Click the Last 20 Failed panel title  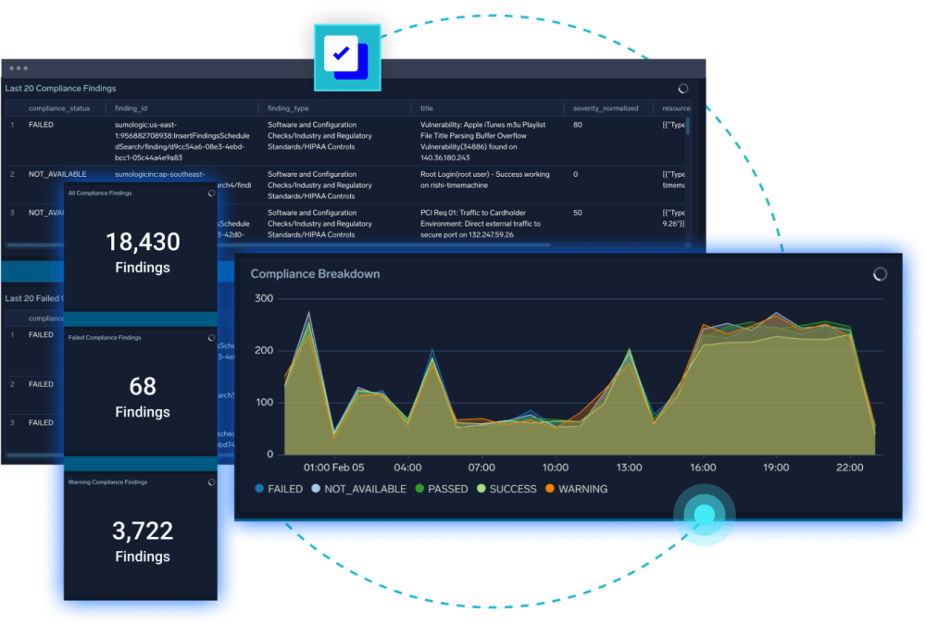34,299
